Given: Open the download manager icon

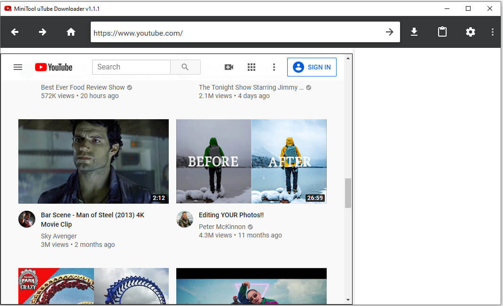Looking at the screenshot, I should [x=414, y=31].
